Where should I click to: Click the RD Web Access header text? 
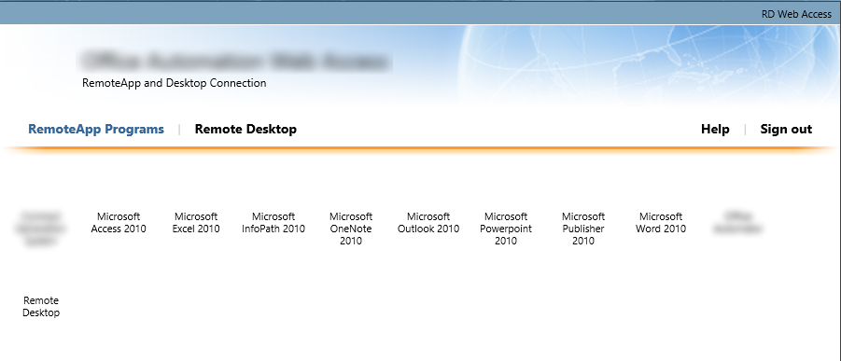click(x=796, y=15)
